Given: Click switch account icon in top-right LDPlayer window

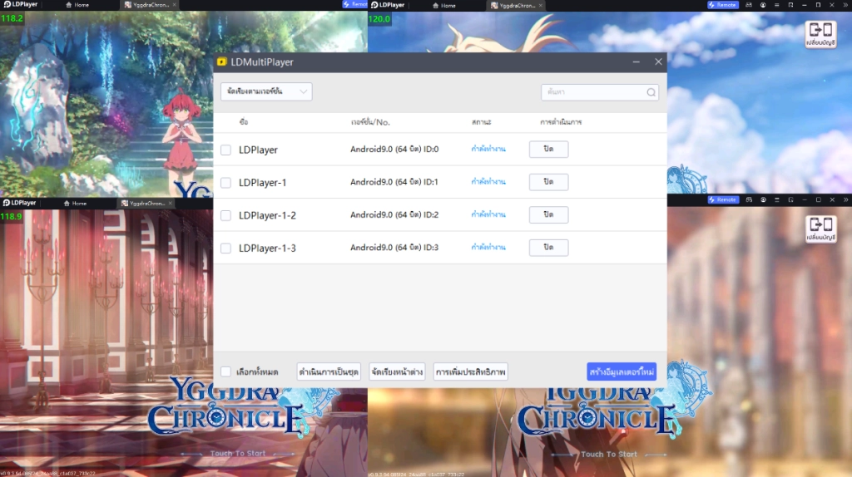Looking at the screenshot, I should (x=820, y=34).
